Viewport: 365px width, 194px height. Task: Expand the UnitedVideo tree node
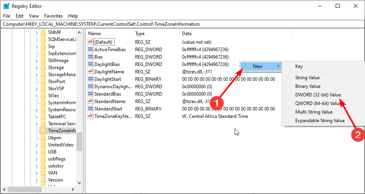36,145
